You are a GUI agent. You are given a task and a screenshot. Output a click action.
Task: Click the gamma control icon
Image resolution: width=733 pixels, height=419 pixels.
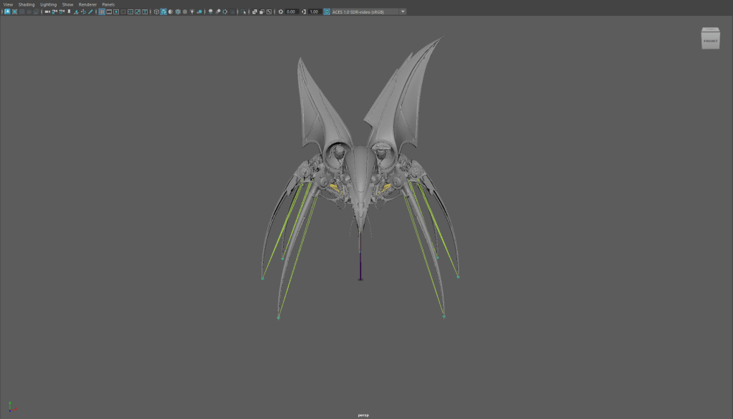click(304, 11)
